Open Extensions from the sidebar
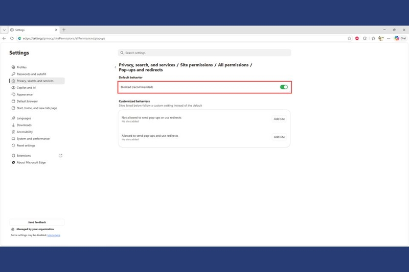This screenshot has height=272, width=409. click(24, 156)
